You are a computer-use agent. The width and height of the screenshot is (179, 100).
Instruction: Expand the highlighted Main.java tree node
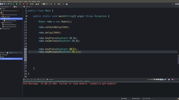[x=3, y=19]
